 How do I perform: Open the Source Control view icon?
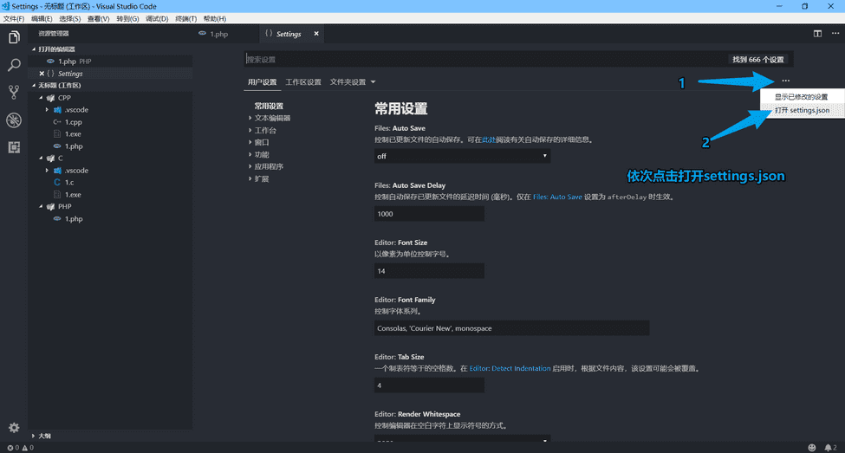14,92
